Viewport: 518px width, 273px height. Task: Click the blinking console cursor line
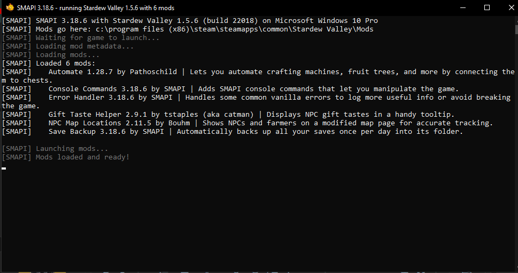point(4,168)
